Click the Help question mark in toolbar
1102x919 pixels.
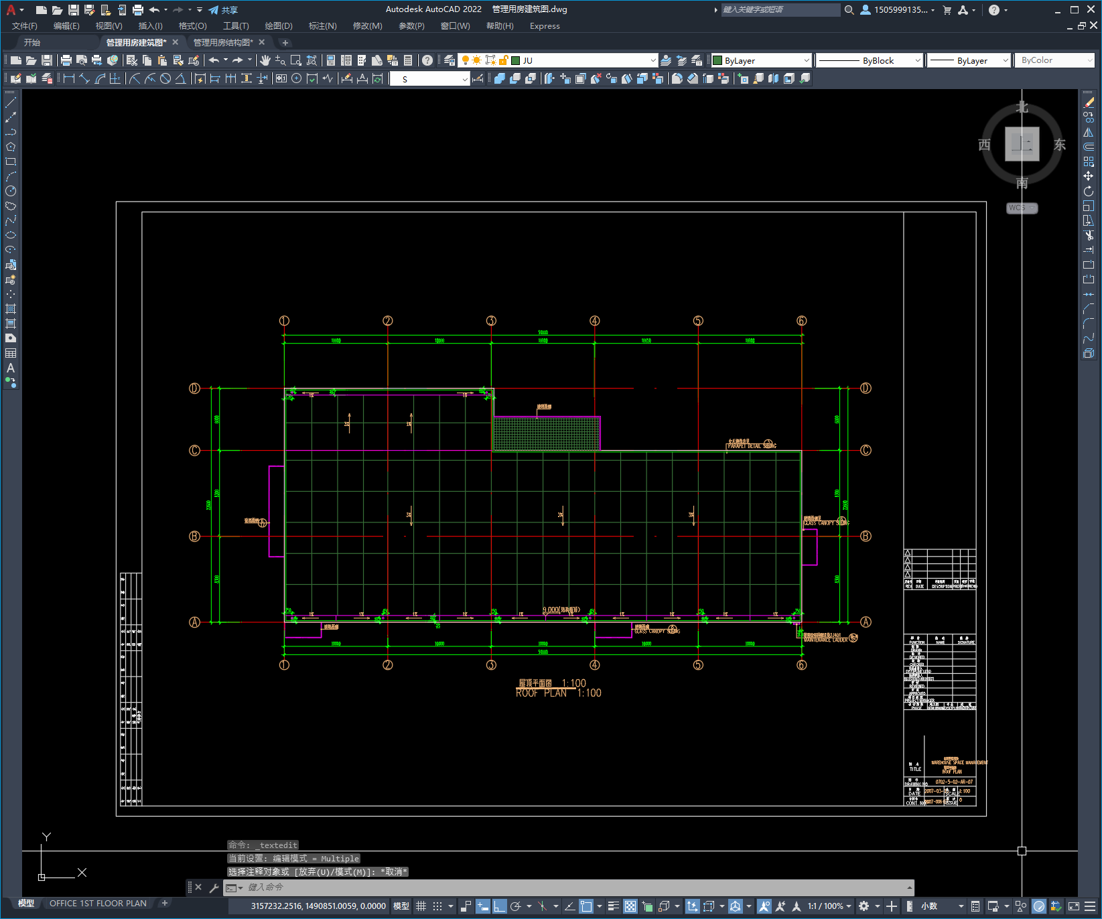[x=427, y=60]
